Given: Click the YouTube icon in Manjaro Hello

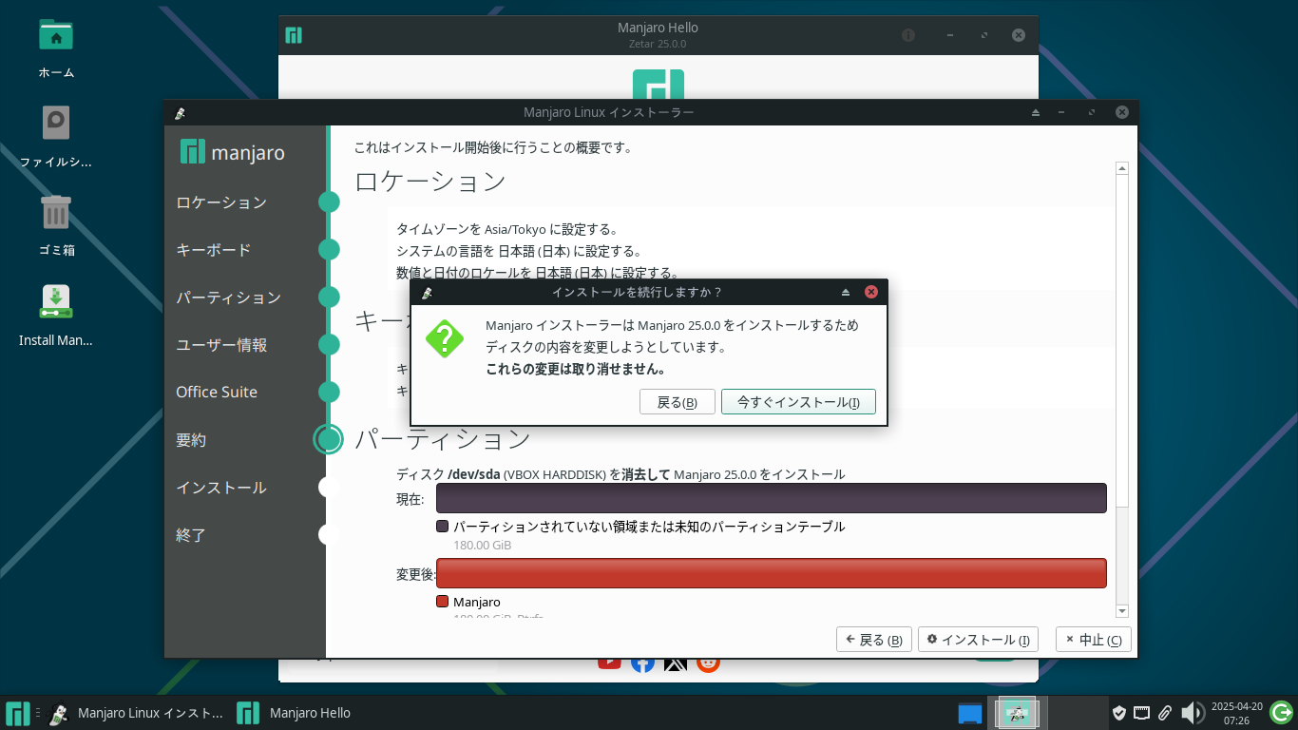Looking at the screenshot, I should 609,662.
